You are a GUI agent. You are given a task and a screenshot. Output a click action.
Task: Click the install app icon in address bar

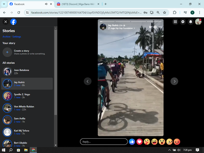pos(152,13)
